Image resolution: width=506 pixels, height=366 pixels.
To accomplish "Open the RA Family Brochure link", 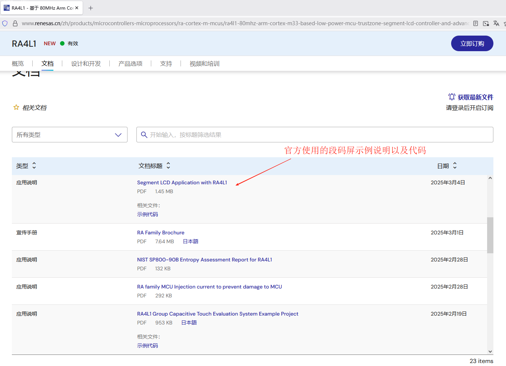I will pos(161,233).
